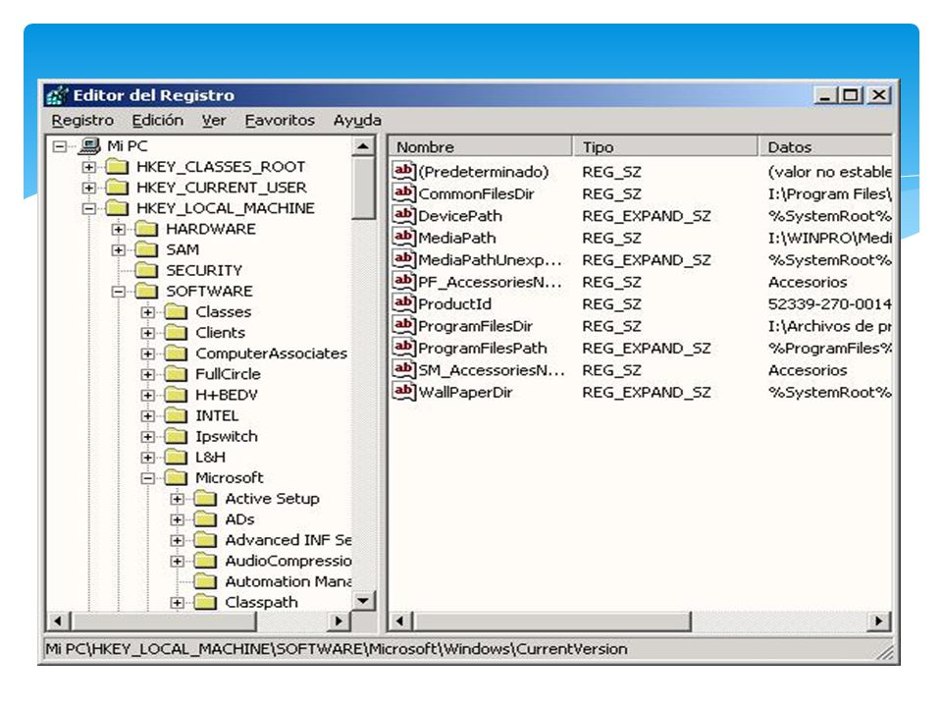Select the INTEL folder icon
Viewport: 942px width, 707px height.
tap(176, 415)
